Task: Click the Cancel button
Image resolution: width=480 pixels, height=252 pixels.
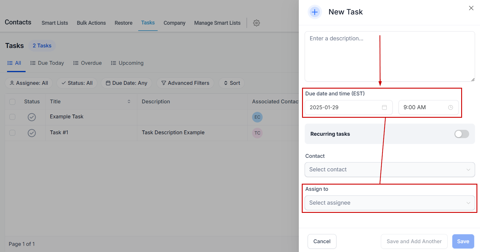Action: click(x=322, y=241)
